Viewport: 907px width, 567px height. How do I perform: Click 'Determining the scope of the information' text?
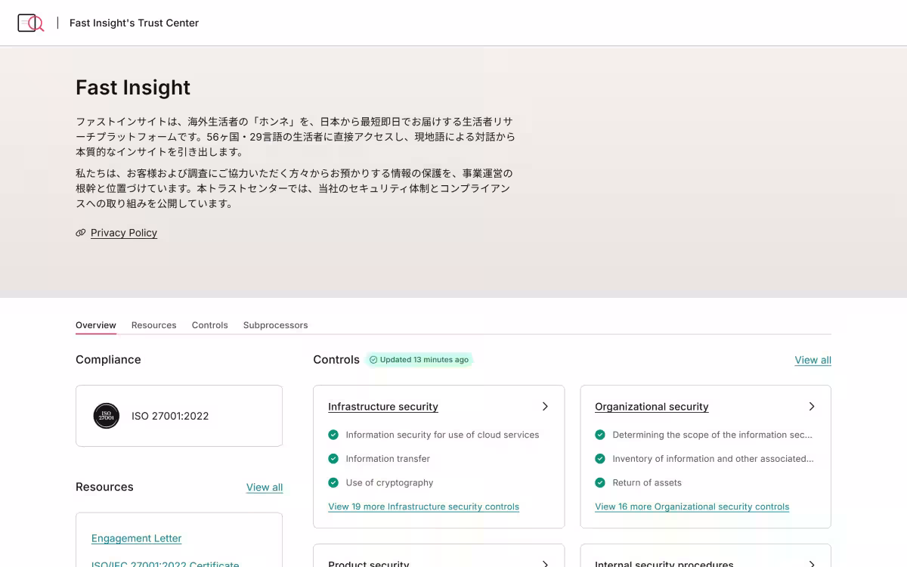(x=712, y=435)
